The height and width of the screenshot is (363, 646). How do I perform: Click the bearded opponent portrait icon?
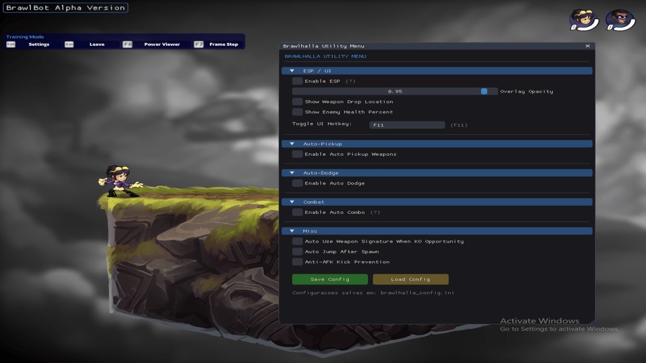tap(620, 20)
